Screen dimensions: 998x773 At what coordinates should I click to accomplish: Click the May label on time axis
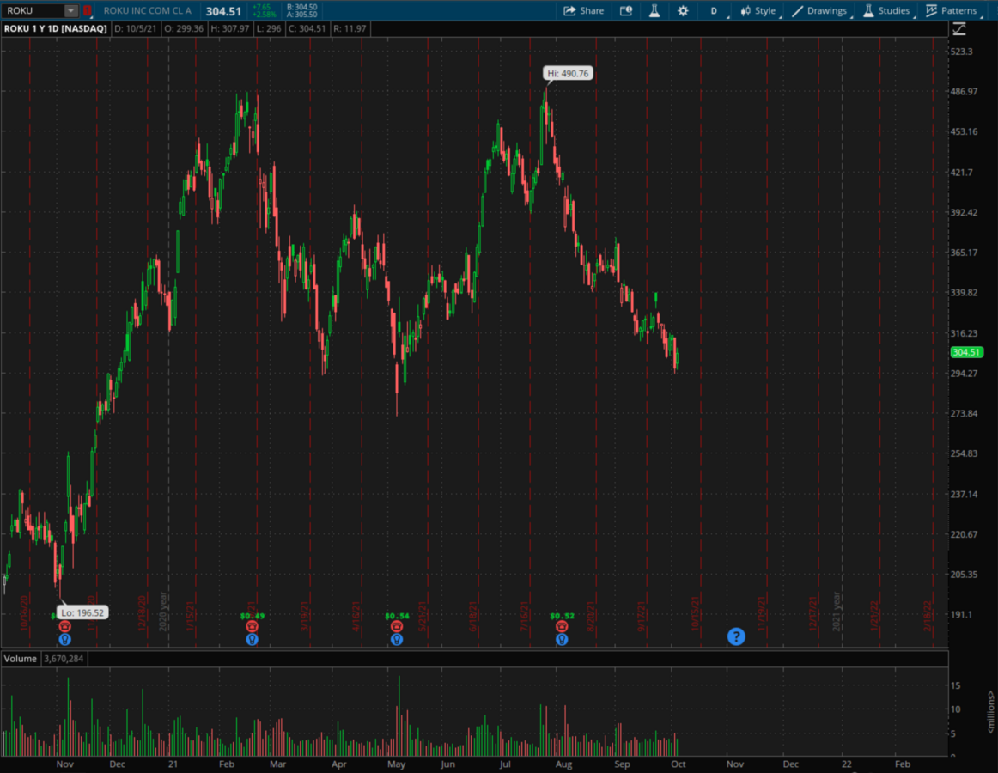tap(397, 764)
